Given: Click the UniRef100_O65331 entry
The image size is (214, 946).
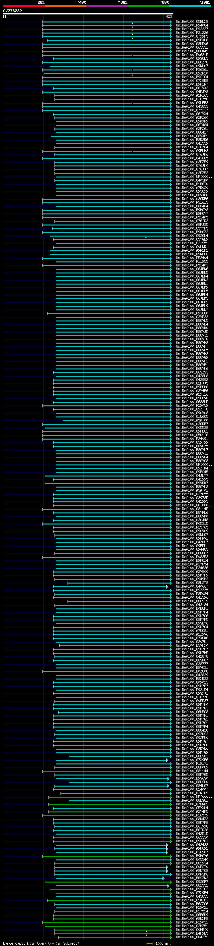Looking at the screenshot, I should pos(192,47).
